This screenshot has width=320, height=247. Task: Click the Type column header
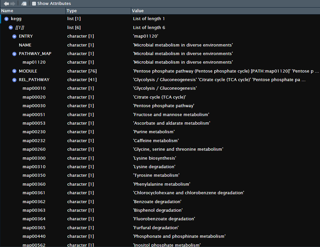click(98, 11)
